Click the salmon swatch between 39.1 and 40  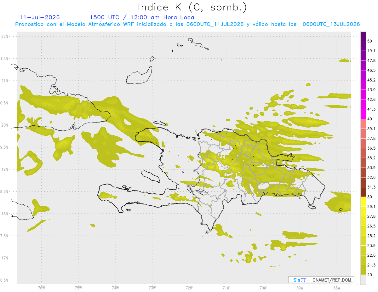363,124
